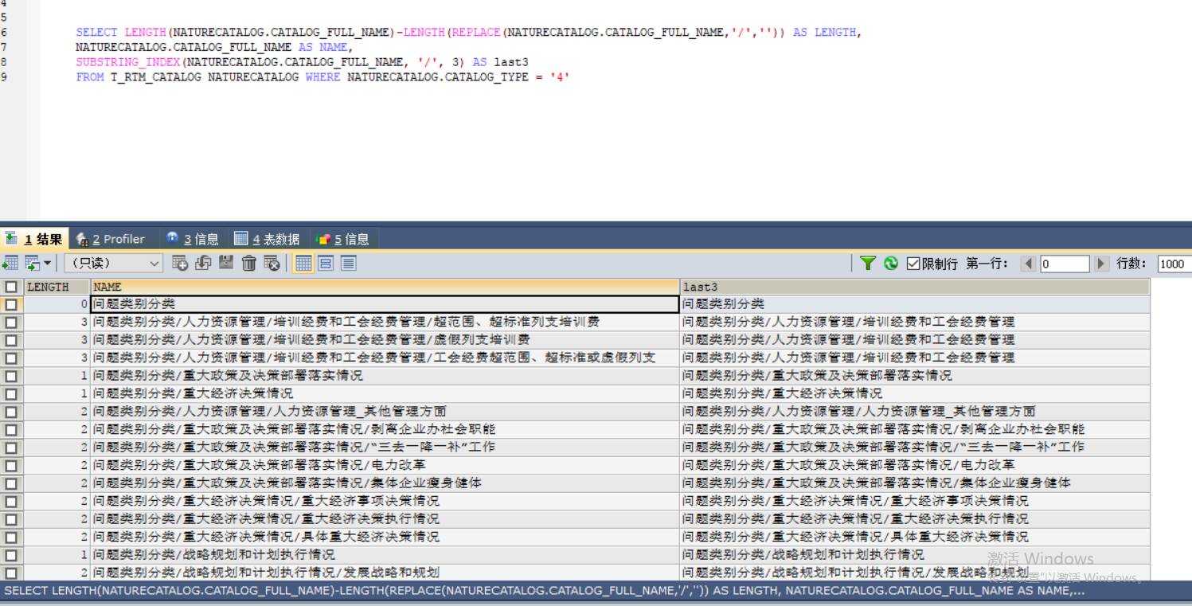
Task: Toggle the select-all header checkbox
Action: tap(11, 287)
